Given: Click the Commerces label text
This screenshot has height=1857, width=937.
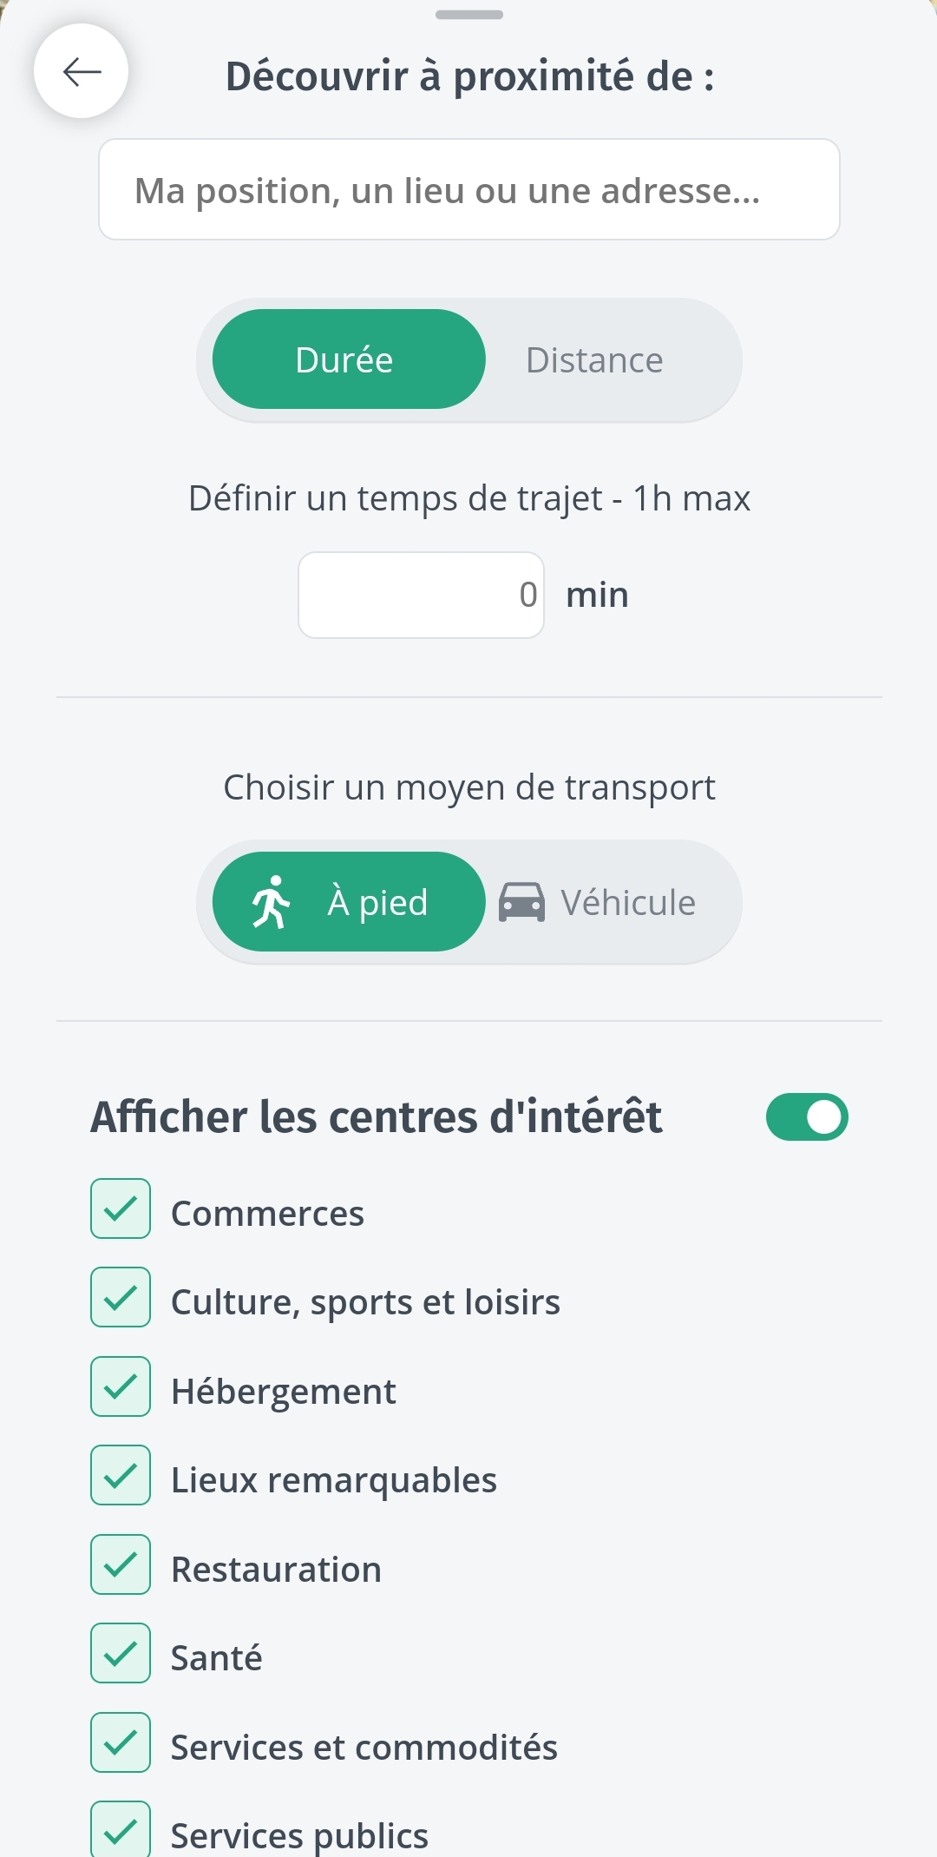Looking at the screenshot, I should [267, 1214].
